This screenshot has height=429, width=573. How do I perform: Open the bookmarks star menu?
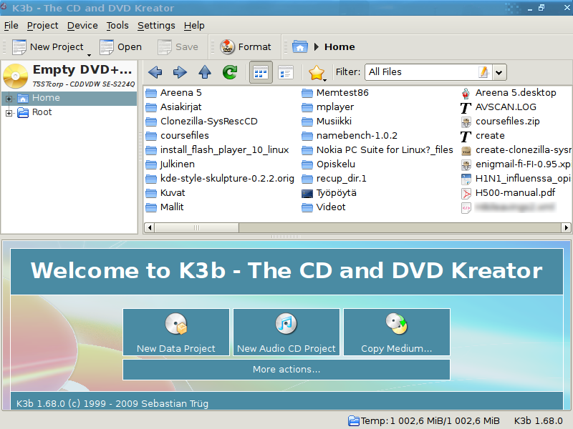point(317,73)
